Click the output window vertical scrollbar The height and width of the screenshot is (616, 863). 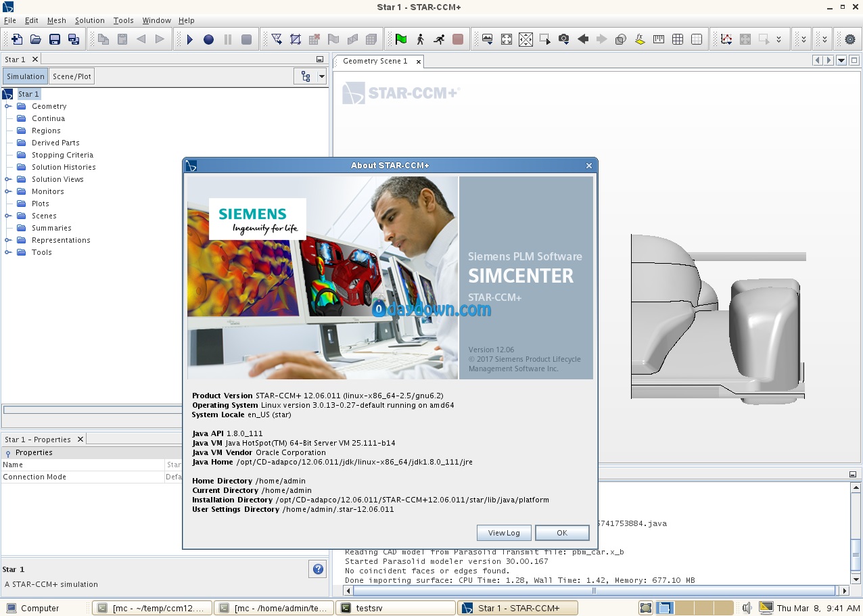point(856,533)
